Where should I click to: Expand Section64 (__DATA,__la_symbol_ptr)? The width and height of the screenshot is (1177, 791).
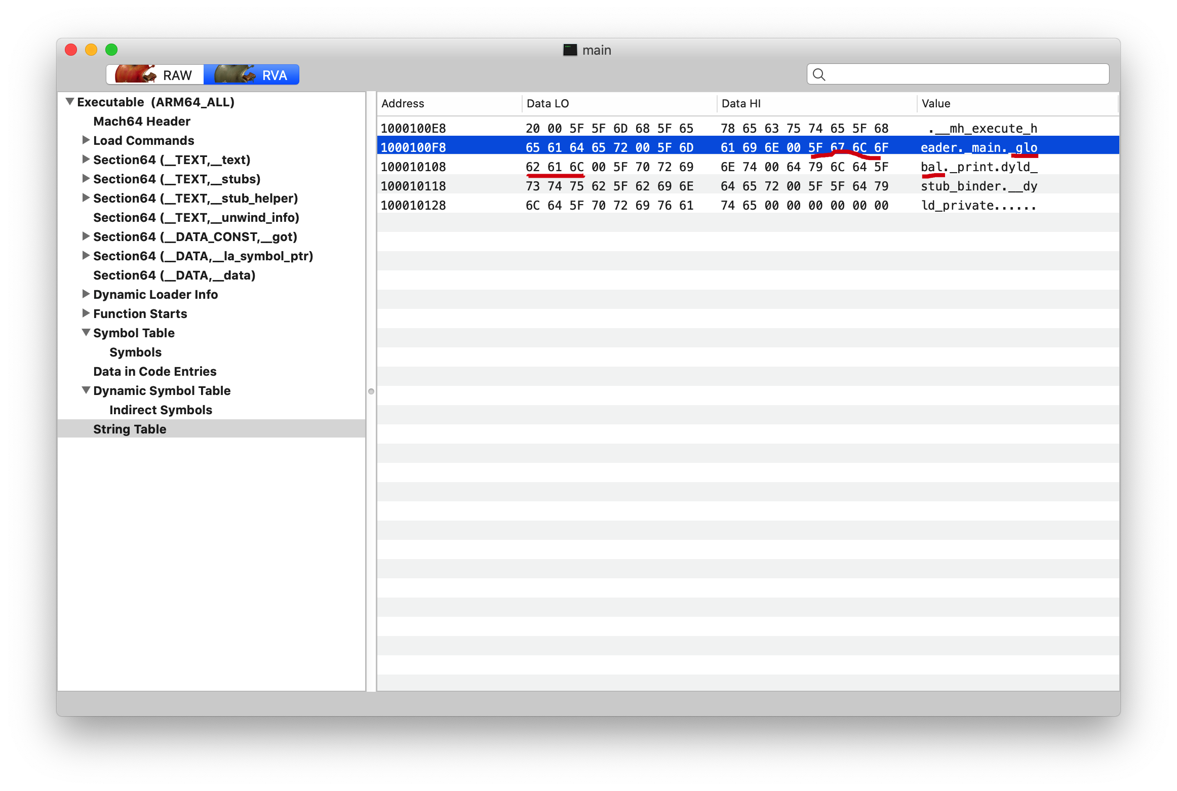86,255
